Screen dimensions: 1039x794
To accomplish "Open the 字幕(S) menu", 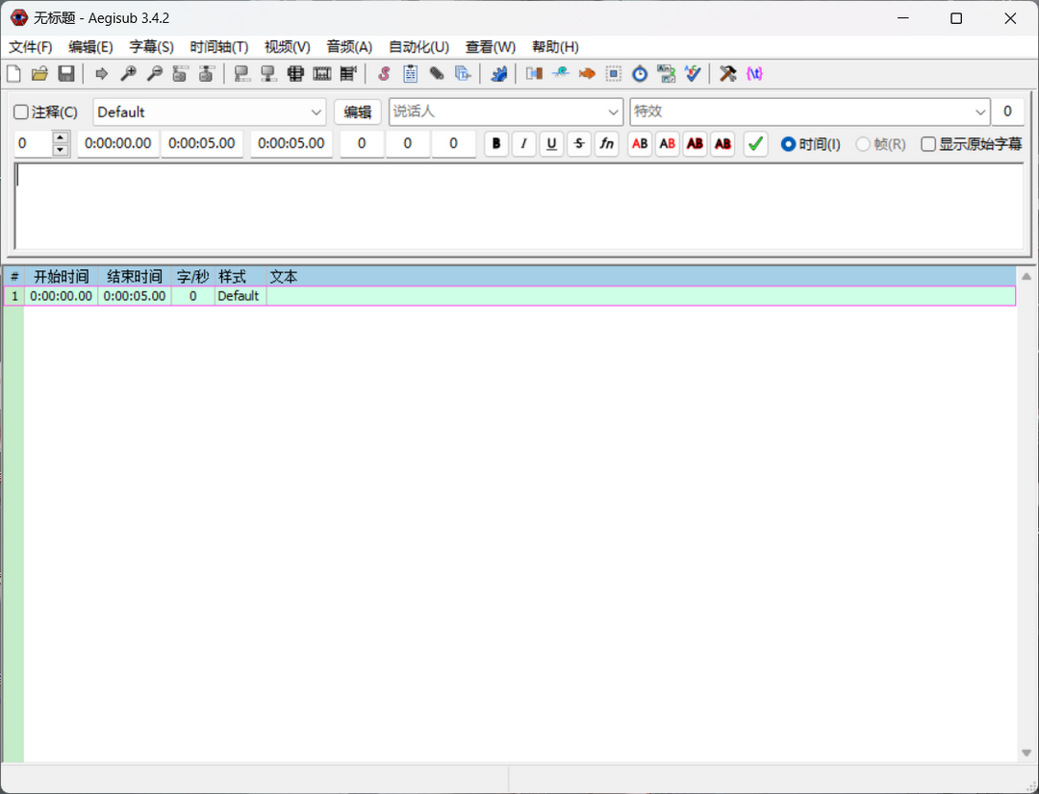I will coord(151,47).
